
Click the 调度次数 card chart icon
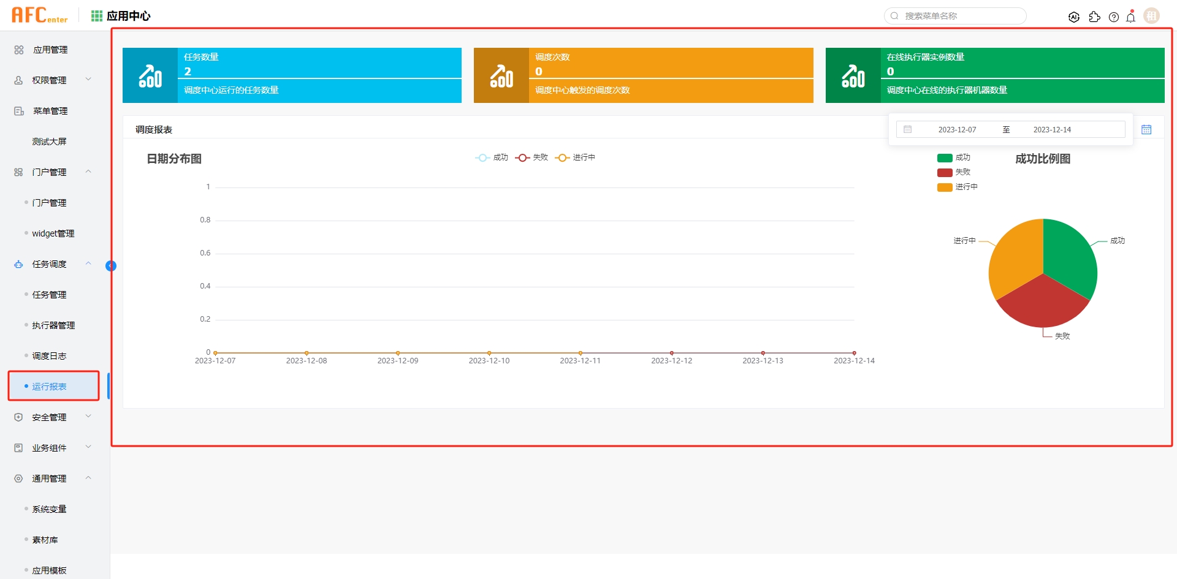501,76
